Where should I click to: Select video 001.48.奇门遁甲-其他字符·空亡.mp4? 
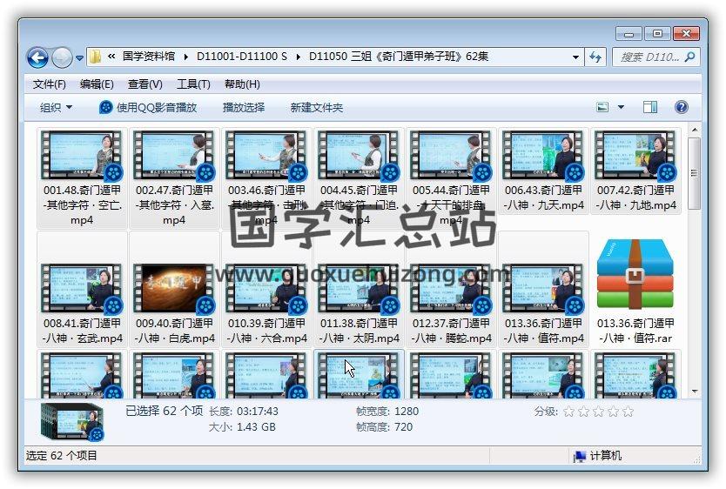(82, 178)
